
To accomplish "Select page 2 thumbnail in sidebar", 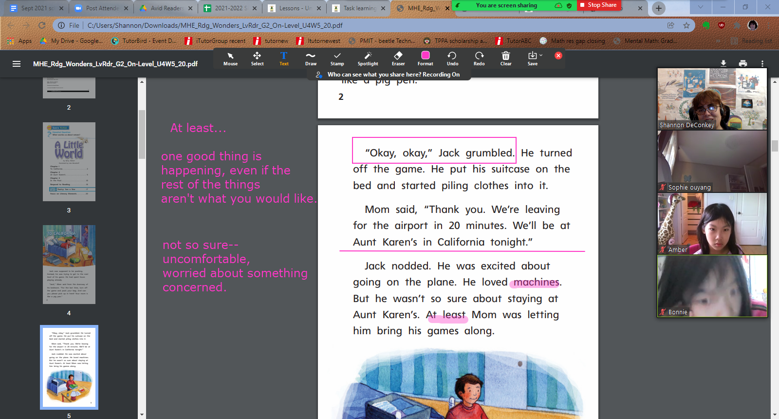I will point(69,88).
